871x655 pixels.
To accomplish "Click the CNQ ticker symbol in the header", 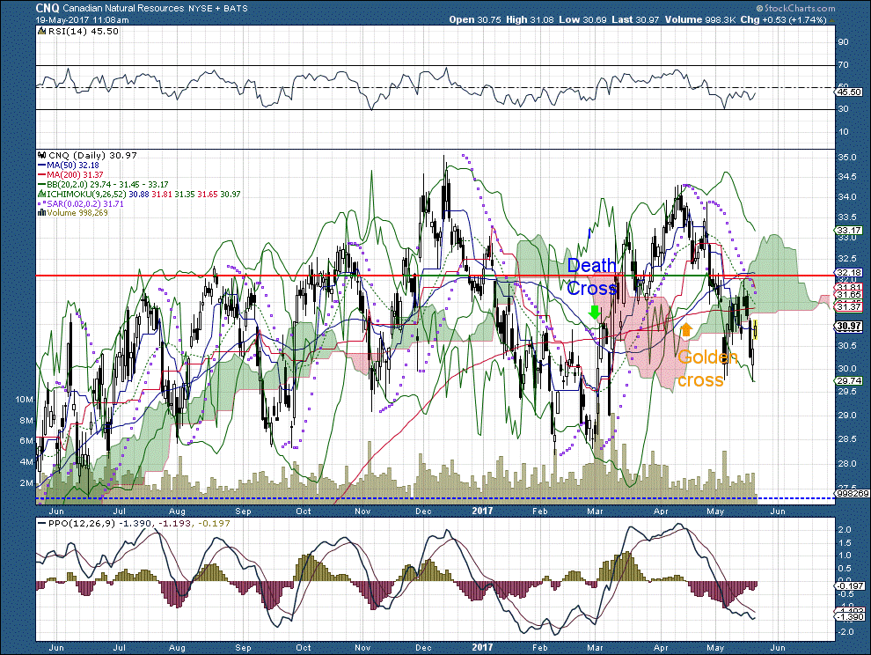I will [x=48, y=8].
